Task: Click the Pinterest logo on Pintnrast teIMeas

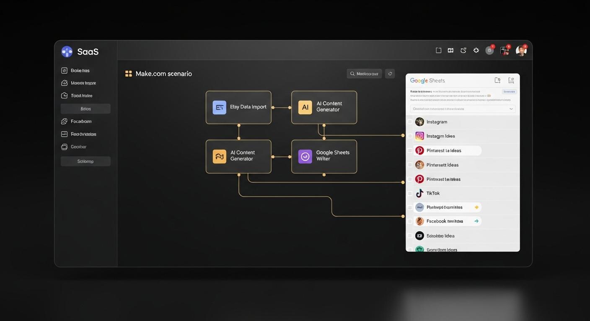Action: (419, 179)
